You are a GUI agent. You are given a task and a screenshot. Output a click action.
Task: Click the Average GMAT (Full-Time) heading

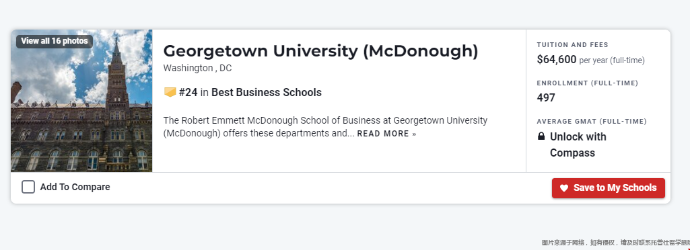pyautogui.click(x=592, y=121)
